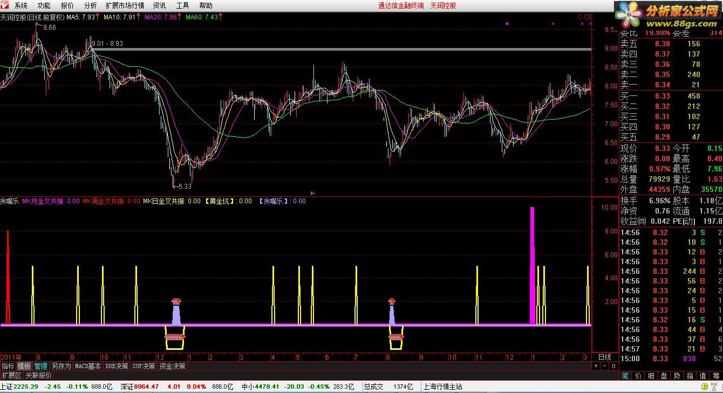Switch to the SUP决策 template tab
This screenshot has width=723, height=393.
point(144,366)
